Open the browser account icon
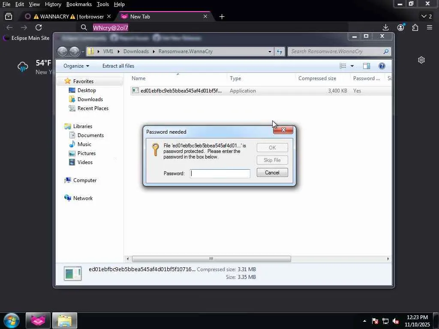 coord(401,27)
